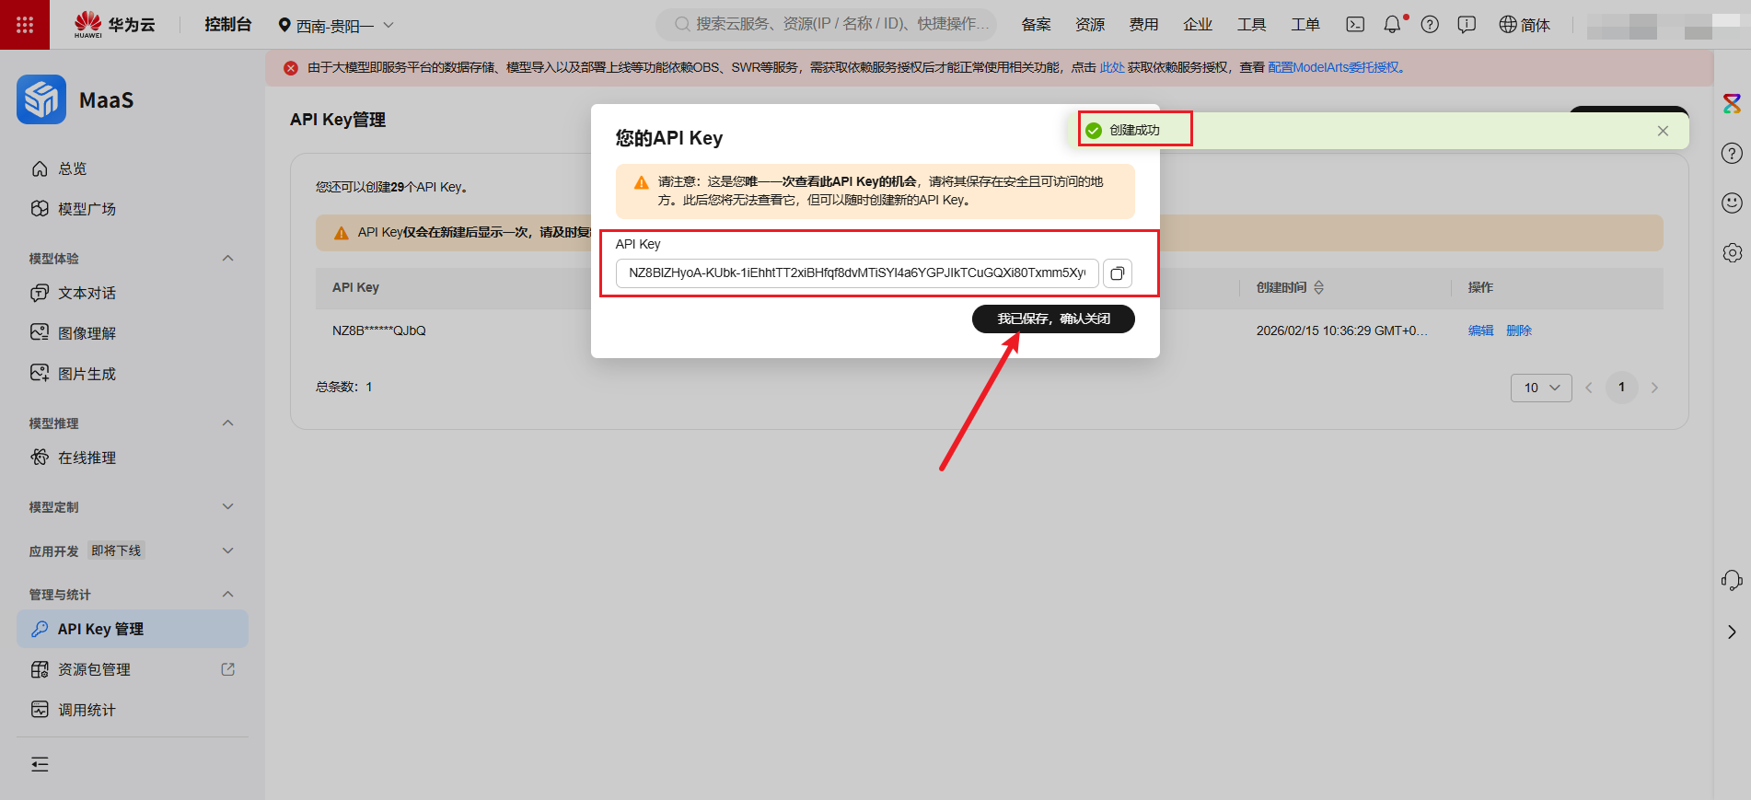Click the 此处 authorization link in the banner
The height and width of the screenshot is (800, 1751).
[x=1112, y=67]
